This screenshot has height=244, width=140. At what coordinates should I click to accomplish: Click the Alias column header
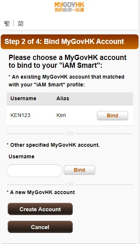coord(63,98)
